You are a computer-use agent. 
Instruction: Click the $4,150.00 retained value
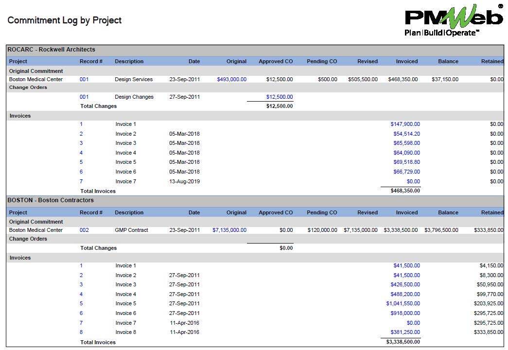(491, 266)
